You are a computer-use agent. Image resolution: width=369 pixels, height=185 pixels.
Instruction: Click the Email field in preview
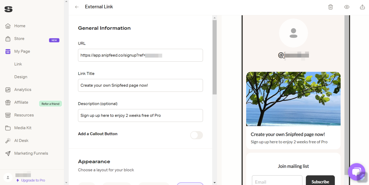tap(277, 180)
